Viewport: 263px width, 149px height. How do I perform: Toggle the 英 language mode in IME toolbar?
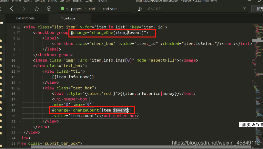[248, 125]
